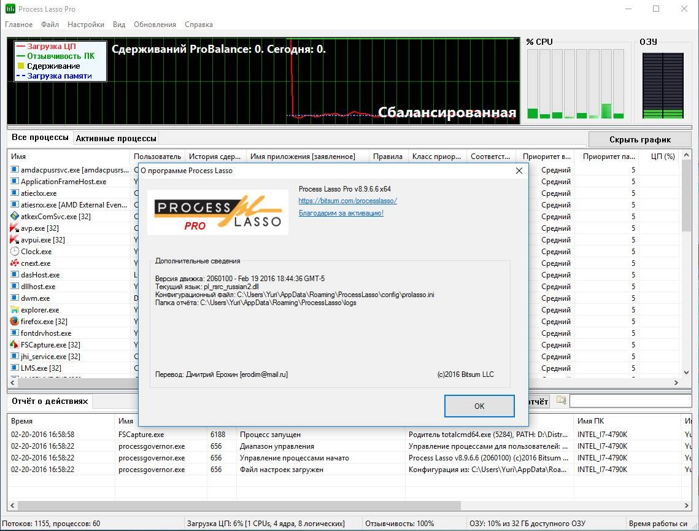Click log panel horizontal scrollbar left arrow
The height and width of the screenshot is (531, 699).
point(12,505)
